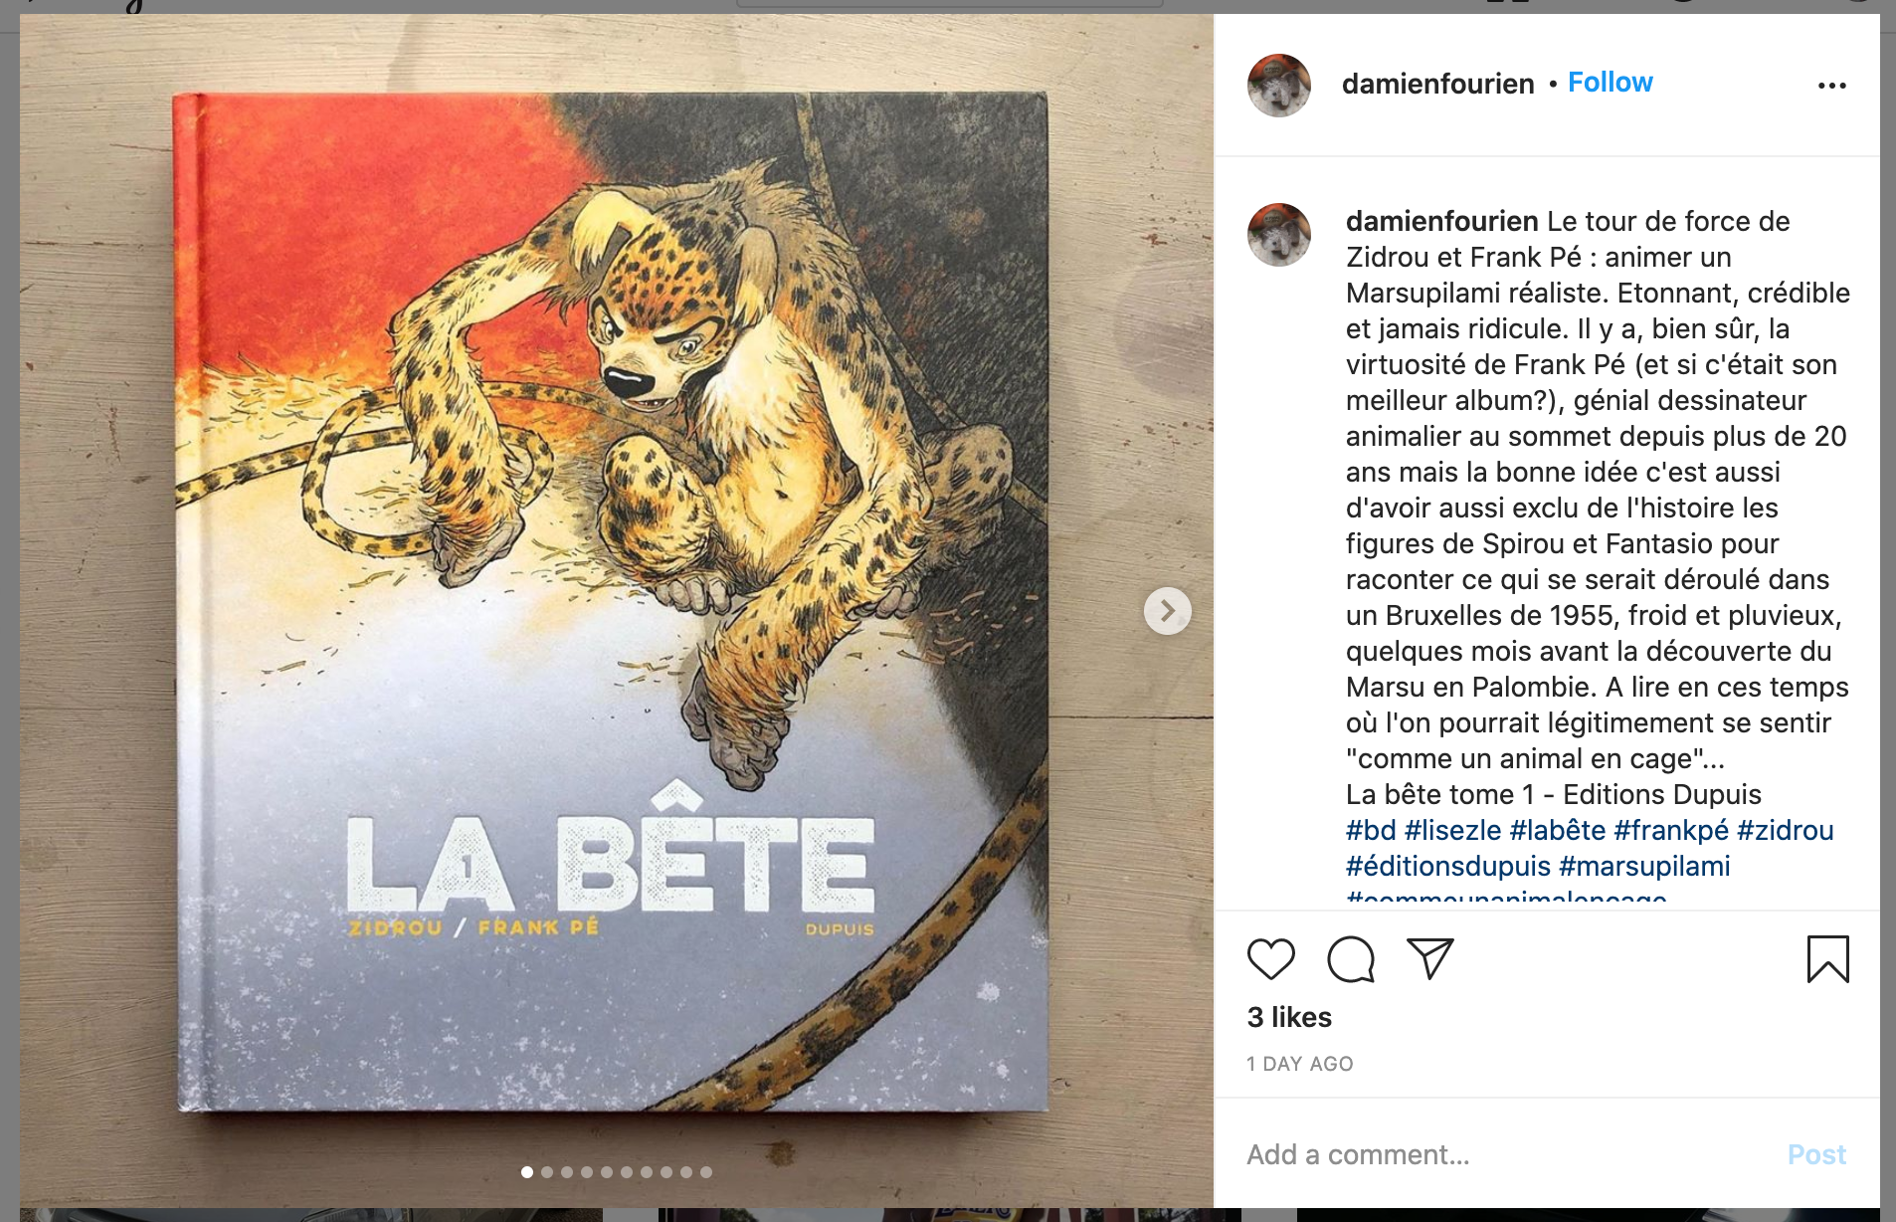1896x1222 pixels.
Task: Open the #zidrou hashtag link
Action: [1785, 830]
